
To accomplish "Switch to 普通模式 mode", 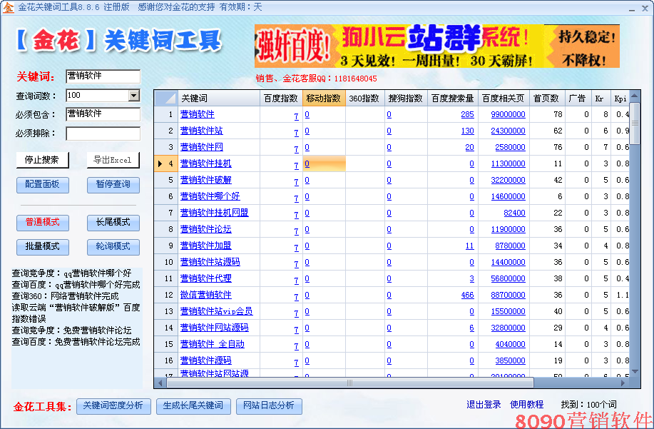I will [x=42, y=222].
